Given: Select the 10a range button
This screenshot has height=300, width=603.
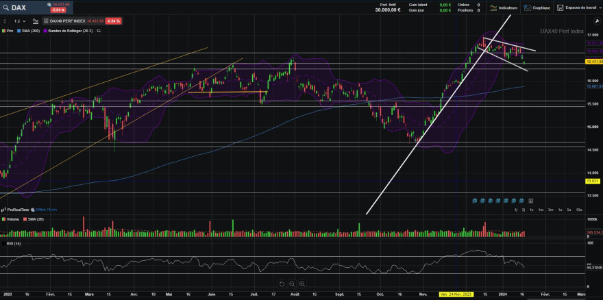Looking at the screenshot, I should tap(579, 210).
